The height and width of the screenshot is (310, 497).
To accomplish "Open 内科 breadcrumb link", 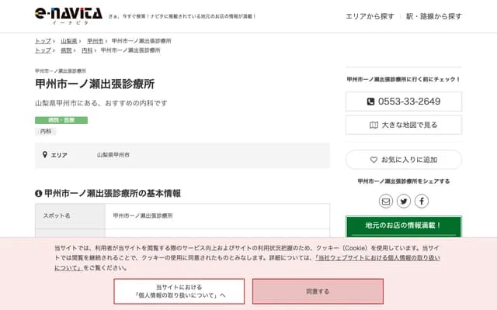I will pyautogui.click(x=87, y=50).
